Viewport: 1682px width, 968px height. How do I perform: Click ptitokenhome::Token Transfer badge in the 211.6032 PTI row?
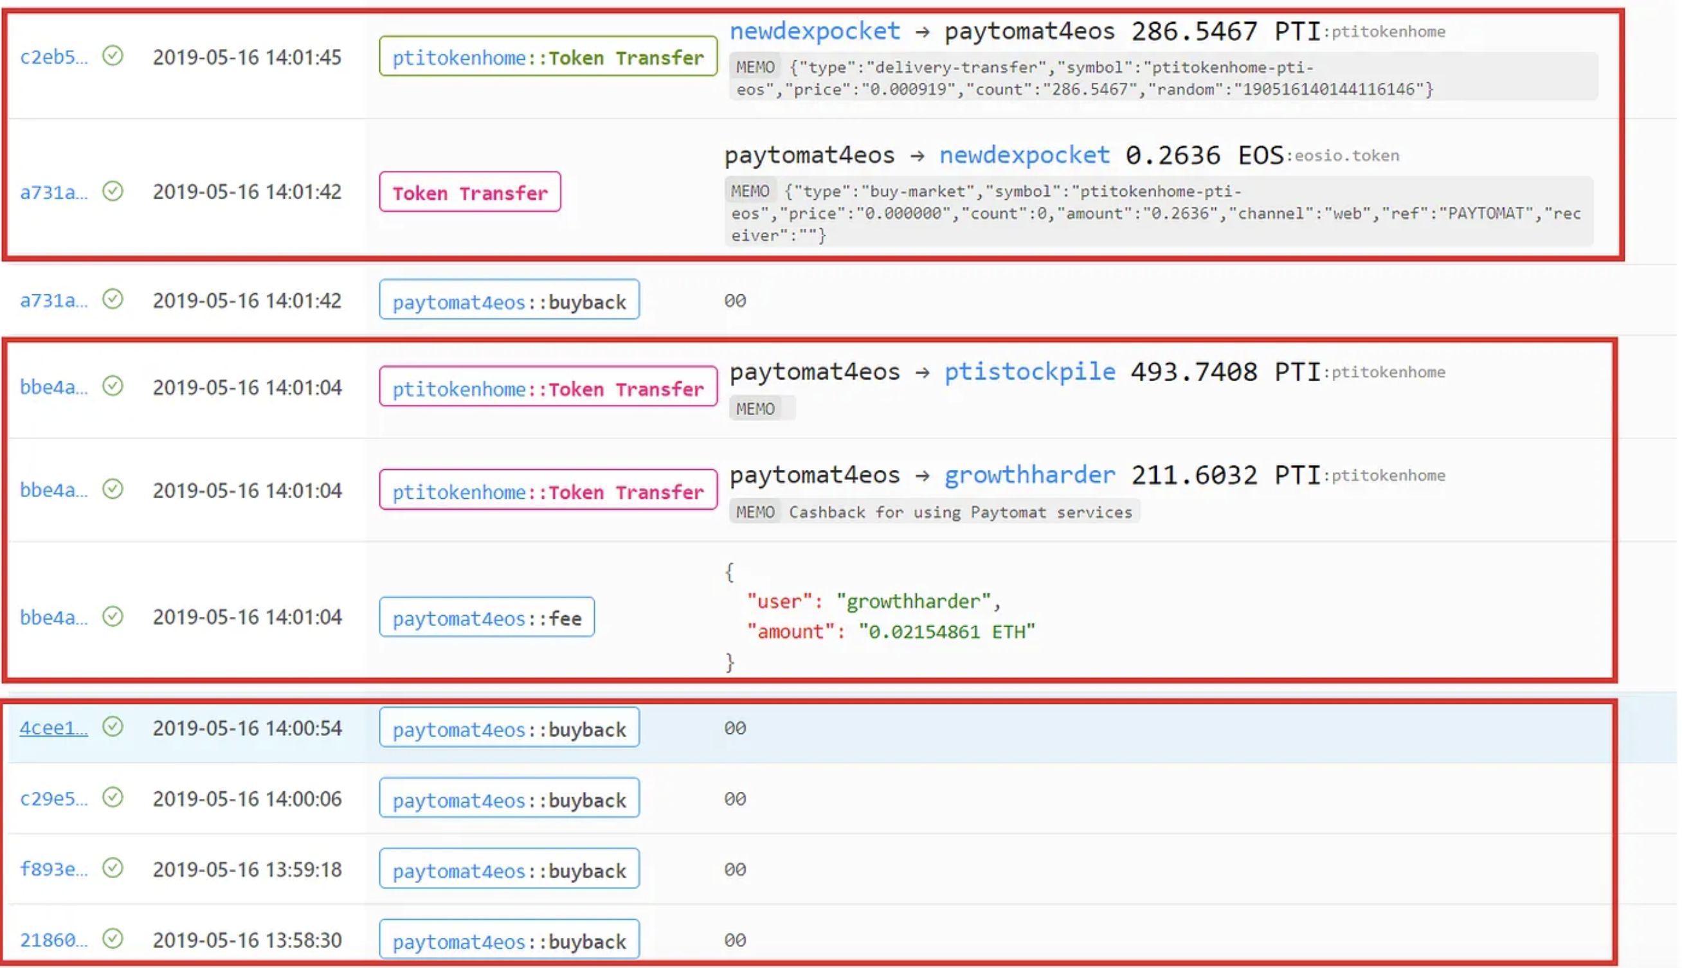[548, 490]
